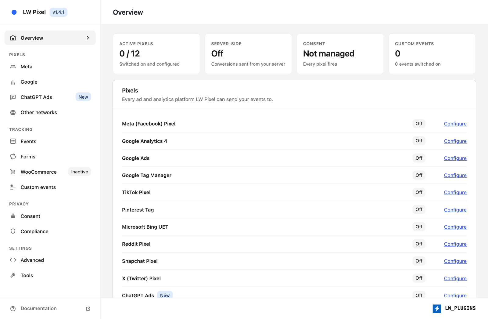The width and height of the screenshot is (488, 319).
Task: Click the New badge next to ChatGPT Ads sidebar
Action: (83, 97)
